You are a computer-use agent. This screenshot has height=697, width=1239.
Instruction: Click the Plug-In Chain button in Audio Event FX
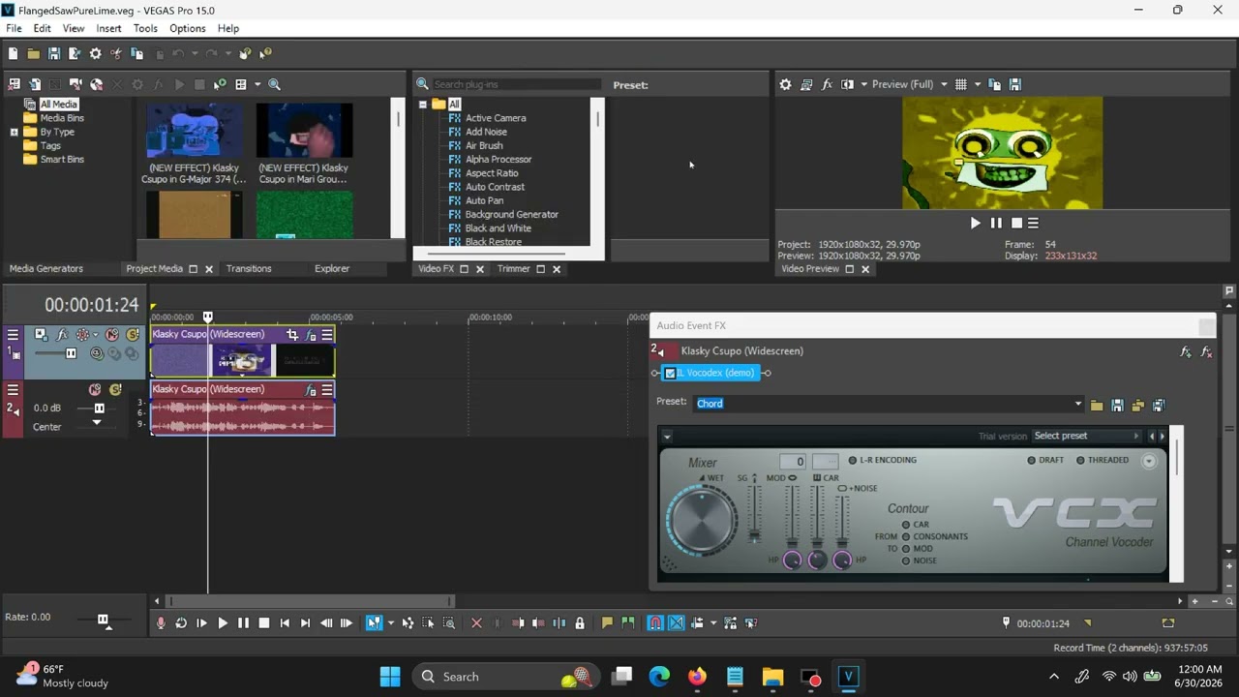(1186, 352)
